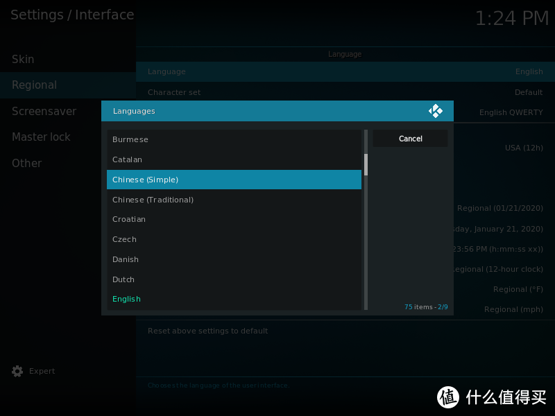555x416 pixels.
Task: Select Danish language
Action: (234, 259)
